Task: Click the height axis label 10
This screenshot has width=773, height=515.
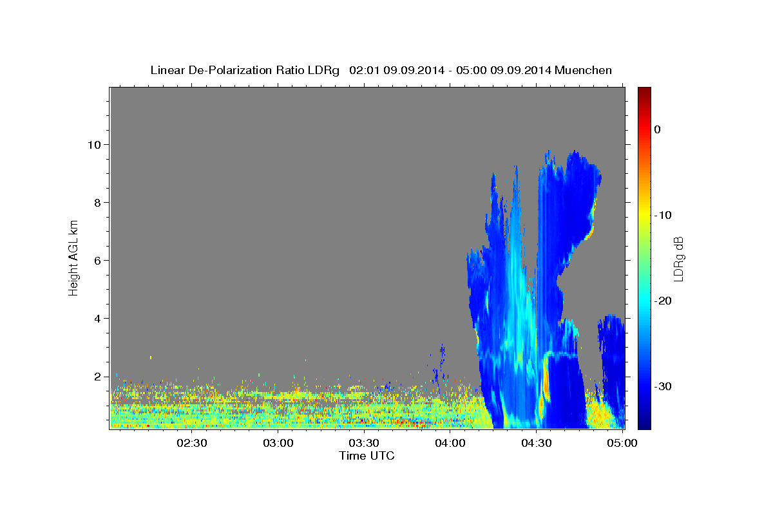Action: [95, 145]
